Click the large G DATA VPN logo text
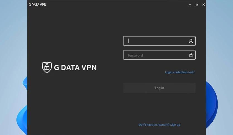 [x=75, y=67]
